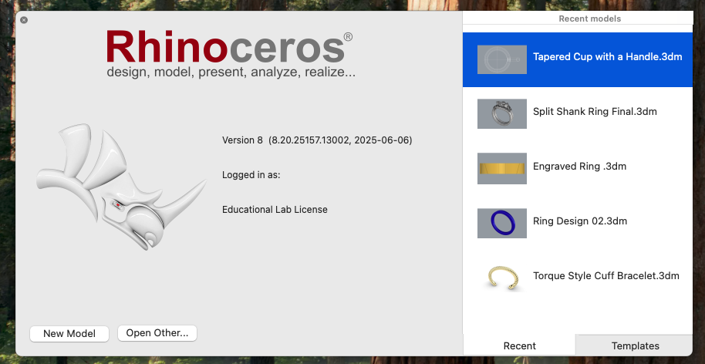Click the Rhinoceros wordmark title
Viewport: 705px width, 364px height.
coord(229,47)
